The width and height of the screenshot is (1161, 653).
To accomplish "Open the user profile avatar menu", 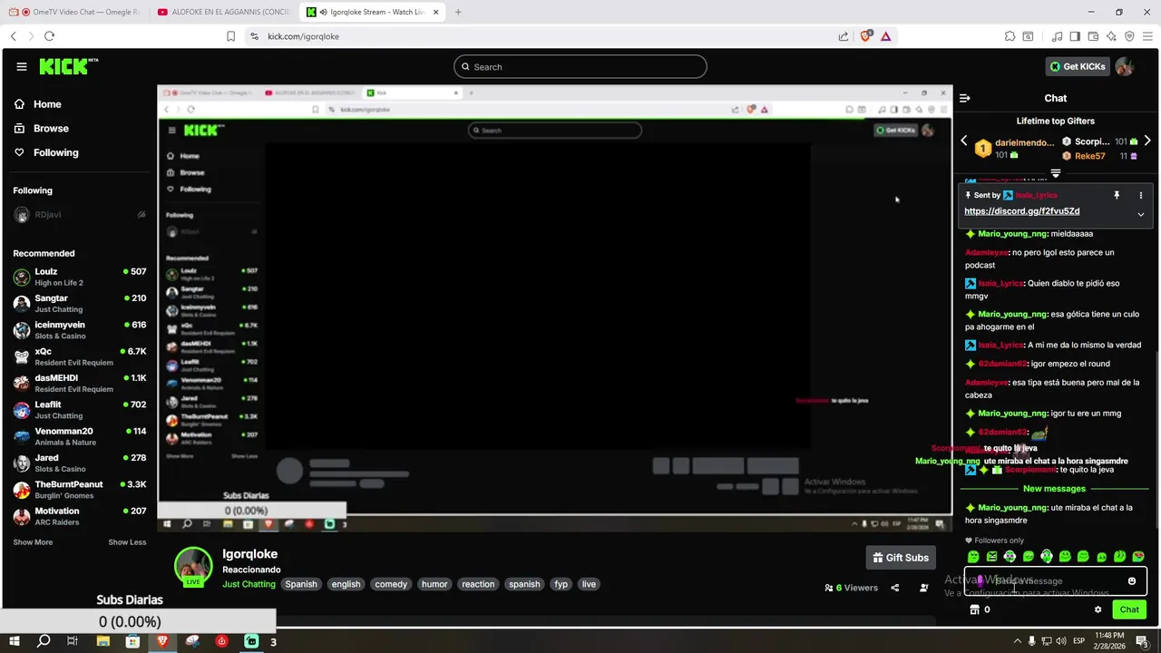I will (x=1125, y=66).
